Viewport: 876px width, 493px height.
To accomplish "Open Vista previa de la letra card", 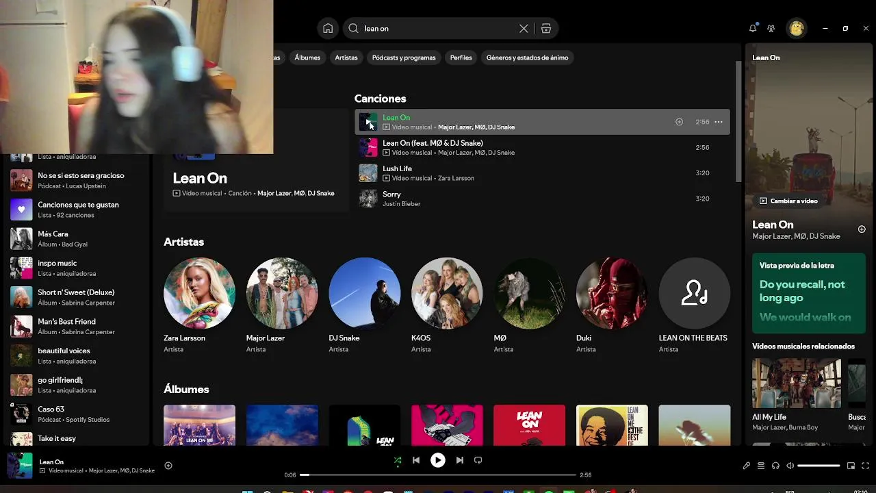I will point(809,293).
